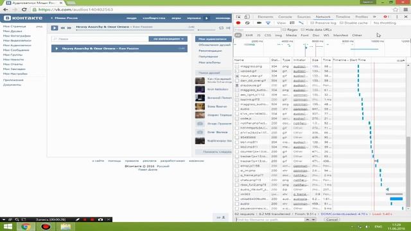Filter requests by XHR
This screenshot has width=411, height=231.
click(x=249, y=35)
